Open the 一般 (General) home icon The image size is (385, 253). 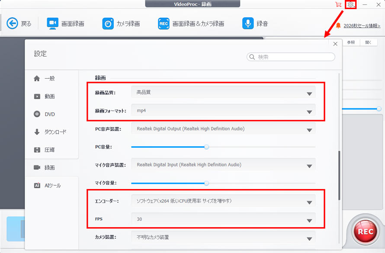point(37,79)
